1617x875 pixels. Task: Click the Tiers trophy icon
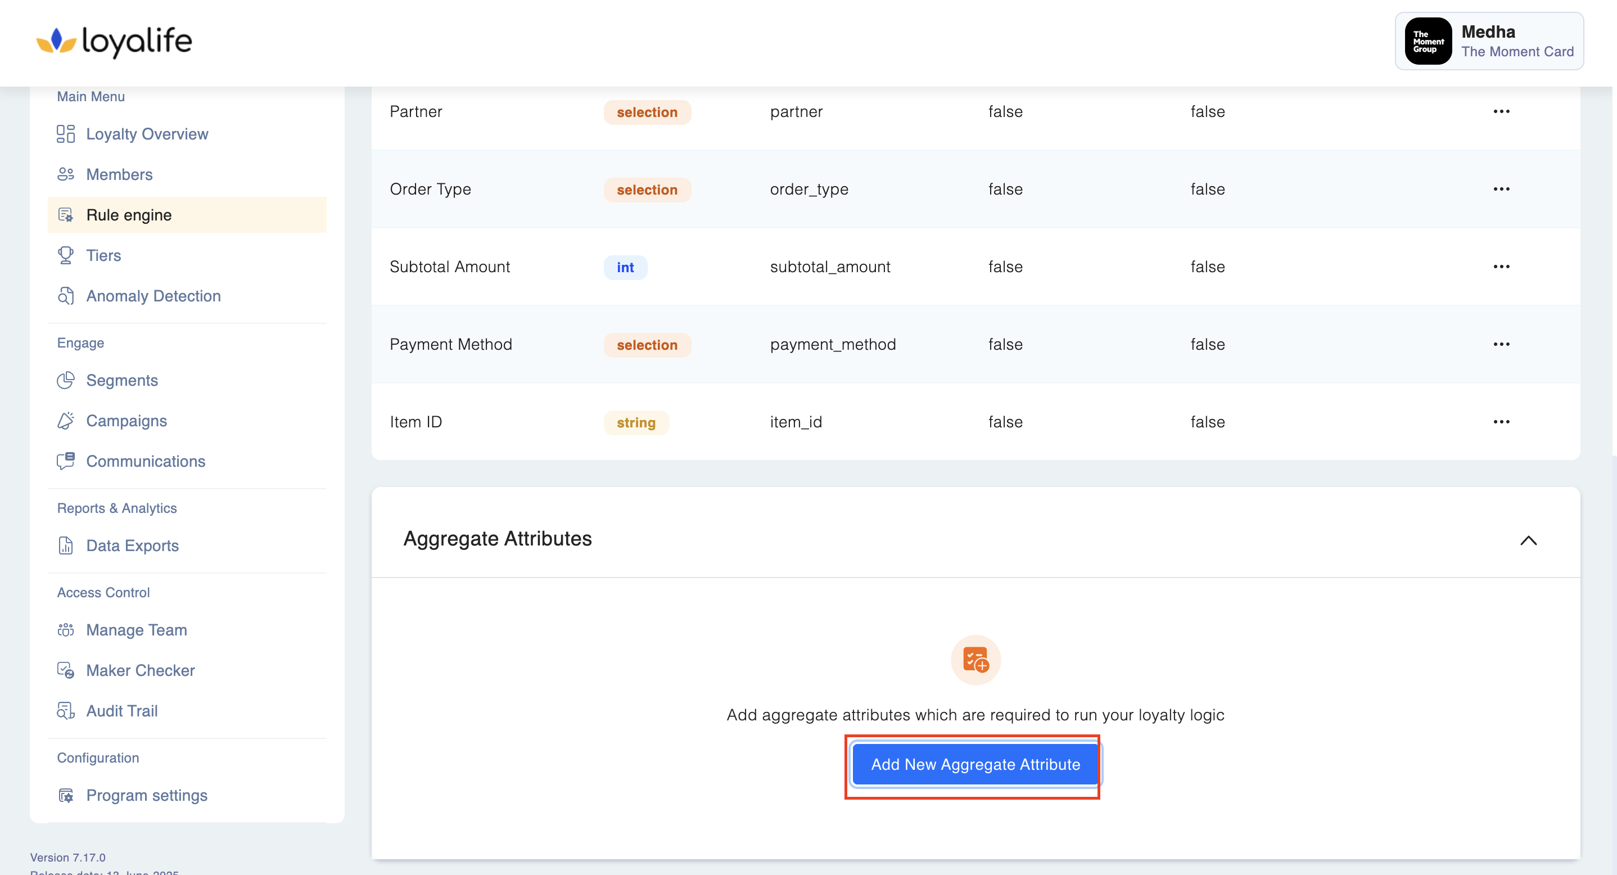[x=65, y=255]
